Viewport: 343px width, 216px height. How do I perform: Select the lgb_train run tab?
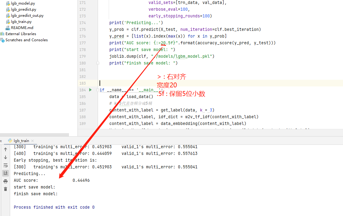(21, 141)
